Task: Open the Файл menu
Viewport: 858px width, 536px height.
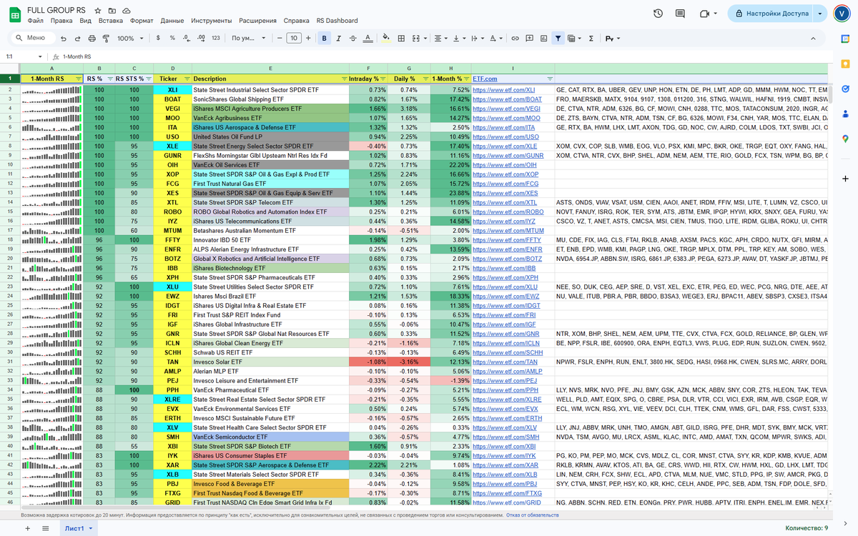Action: click(36, 21)
